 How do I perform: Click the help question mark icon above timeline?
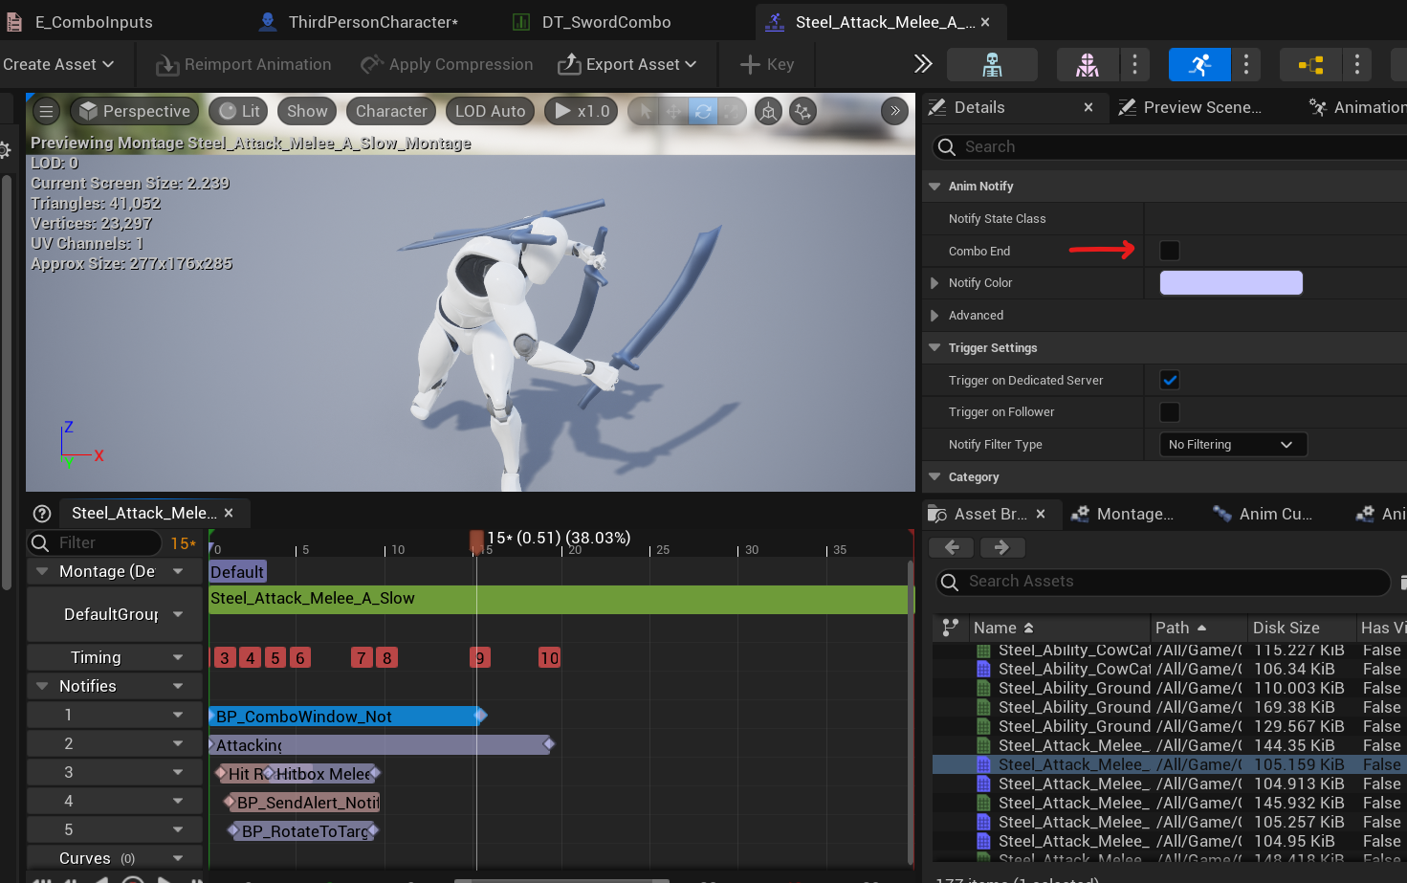(x=40, y=514)
